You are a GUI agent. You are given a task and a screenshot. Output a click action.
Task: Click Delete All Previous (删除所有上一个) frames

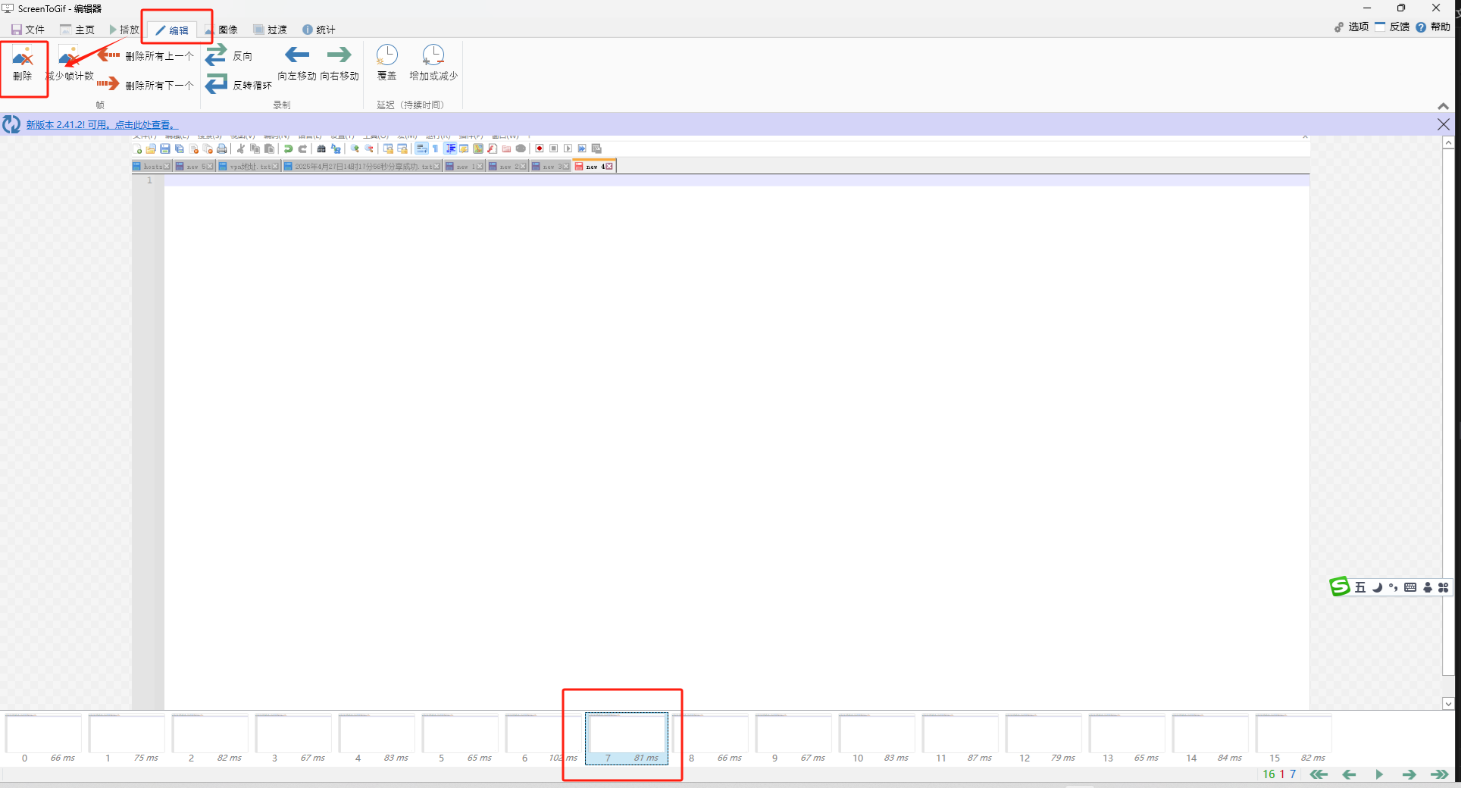(x=146, y=56)
